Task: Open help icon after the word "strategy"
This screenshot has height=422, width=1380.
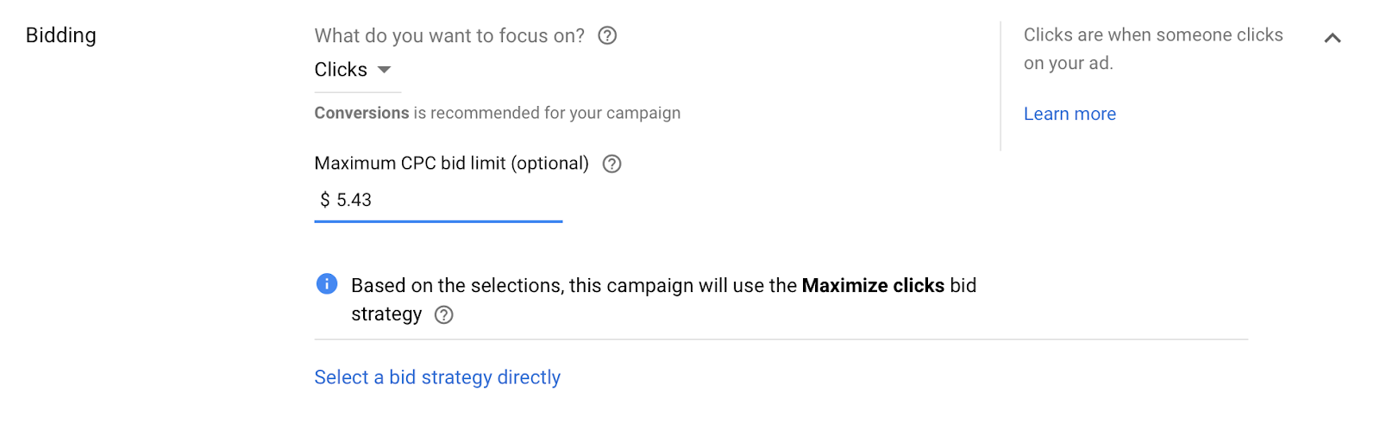Action: pyautogui.click(x=443, y=314)
